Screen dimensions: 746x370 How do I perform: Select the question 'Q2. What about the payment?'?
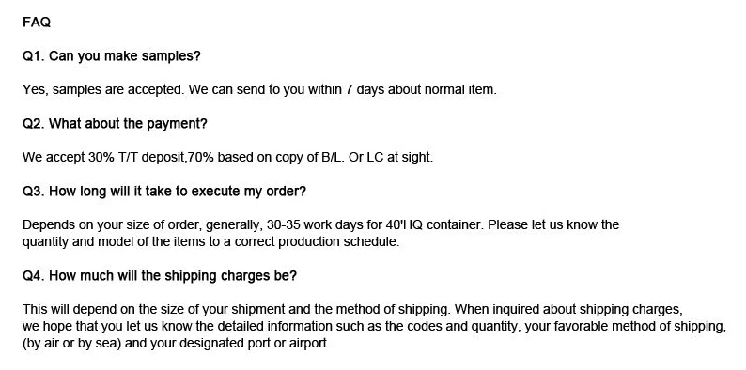click(x=115, y=124)
